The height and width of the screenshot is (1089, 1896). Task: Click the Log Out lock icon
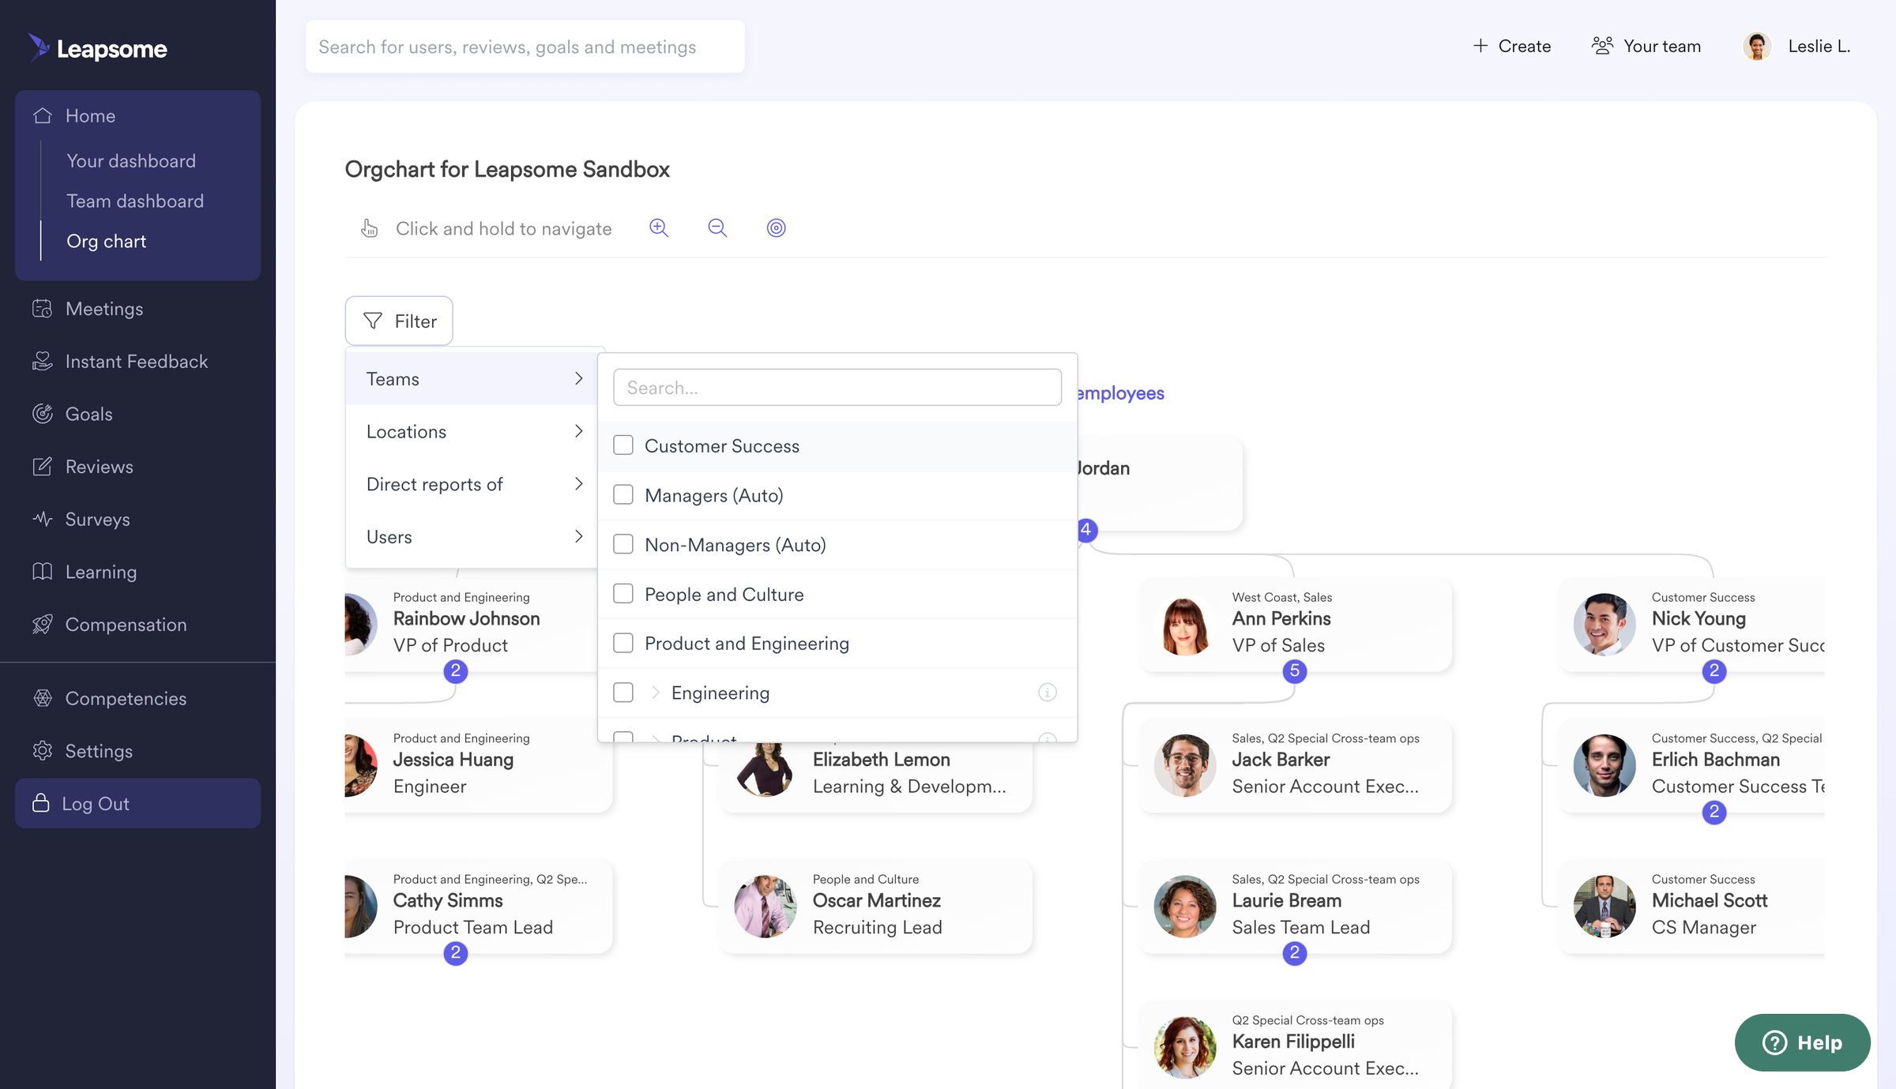tap(41, 803)
